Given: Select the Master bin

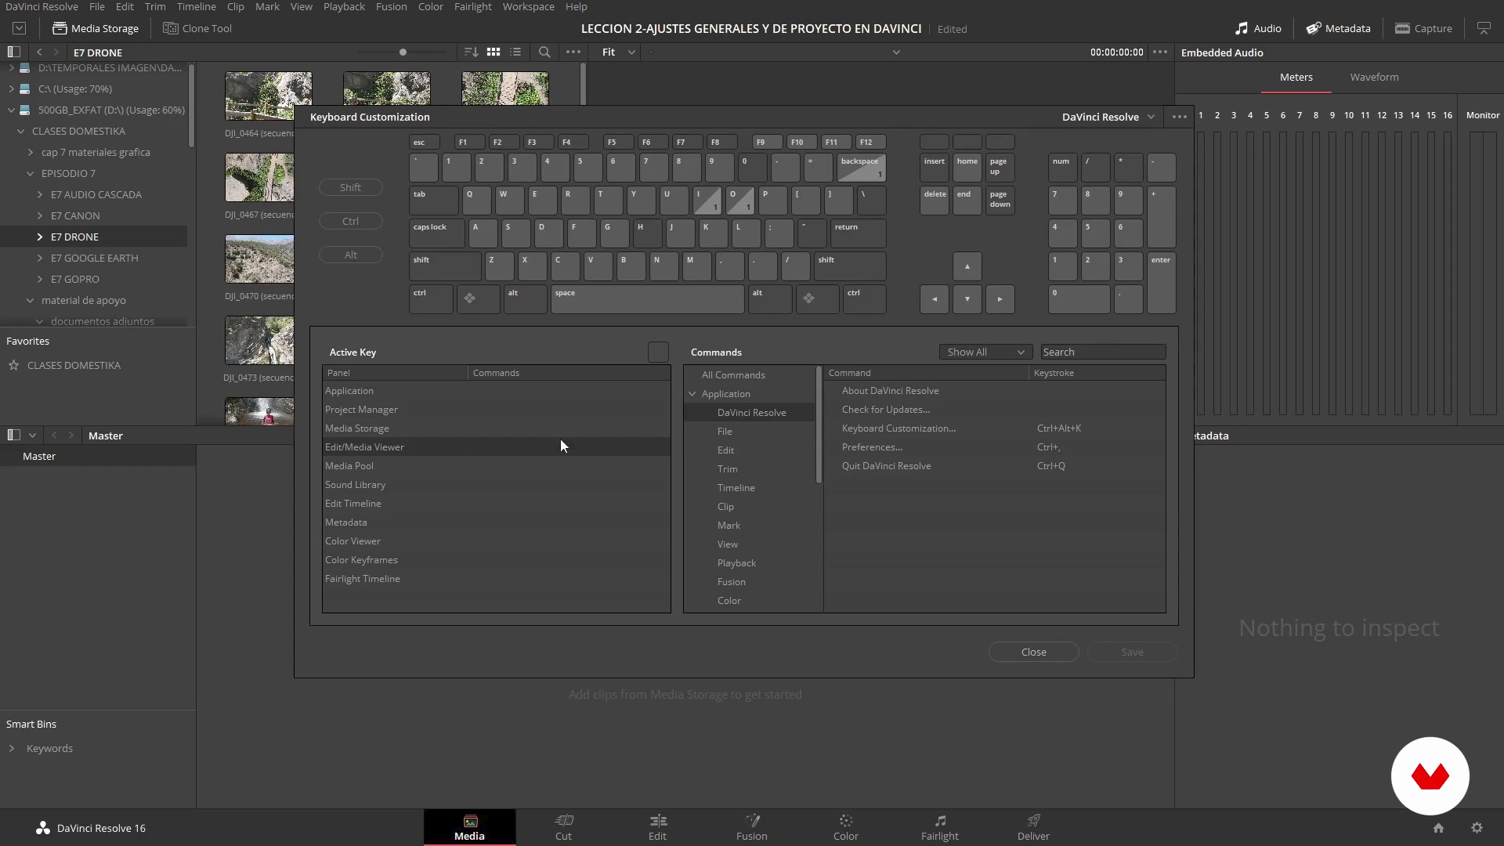Looking at the screenshot, I should coord(98,456).
